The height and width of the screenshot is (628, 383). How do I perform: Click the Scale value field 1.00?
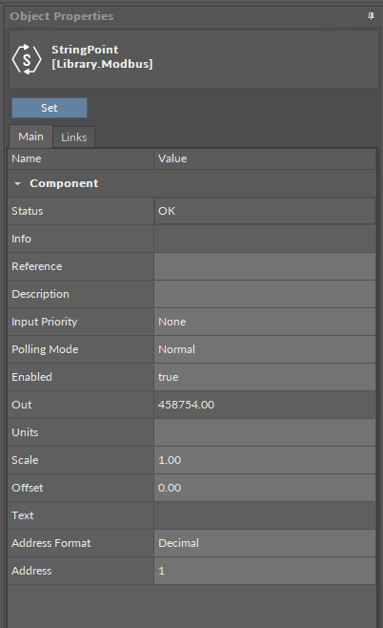[x=265, y=460]
